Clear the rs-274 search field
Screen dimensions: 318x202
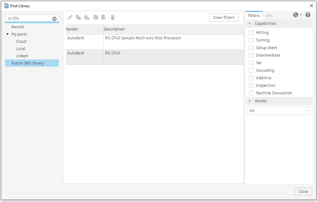coord(54,18)
